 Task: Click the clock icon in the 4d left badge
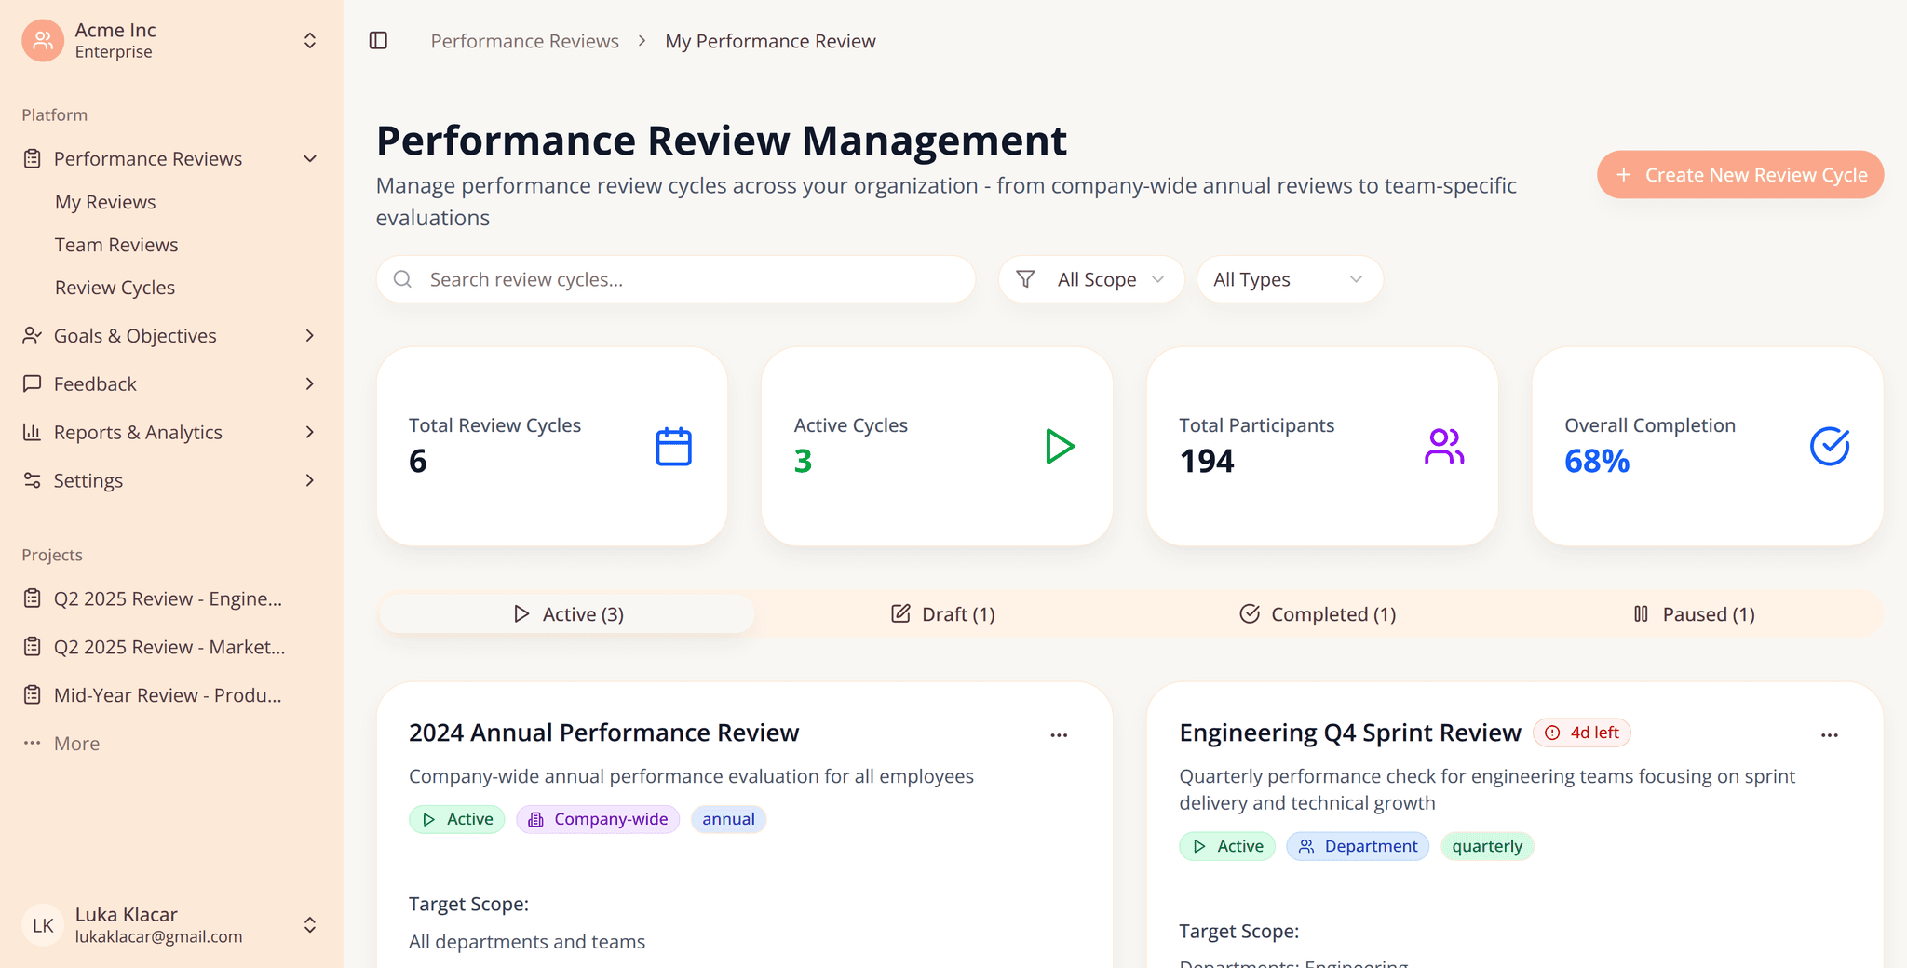click(1552, 733)
